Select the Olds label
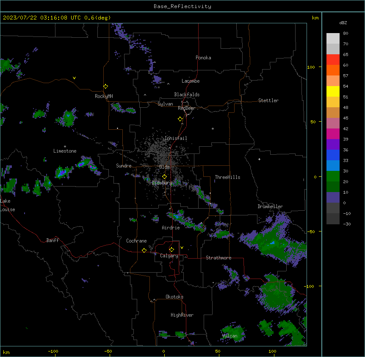 point(164,167)
